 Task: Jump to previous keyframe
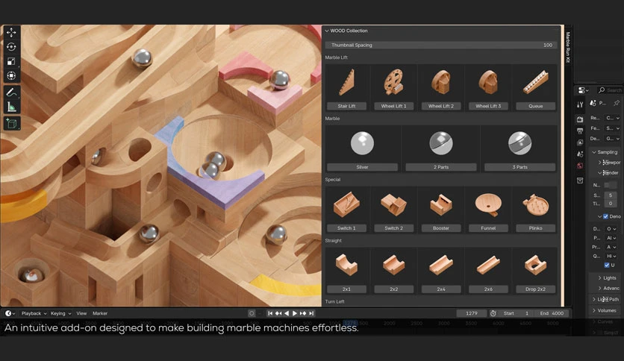pos(278,313)
